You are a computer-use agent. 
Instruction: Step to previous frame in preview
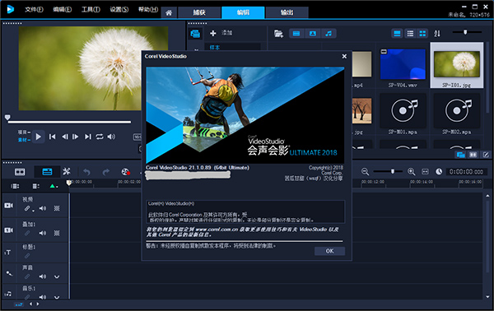pyautogui.click(x=64, y=137)
